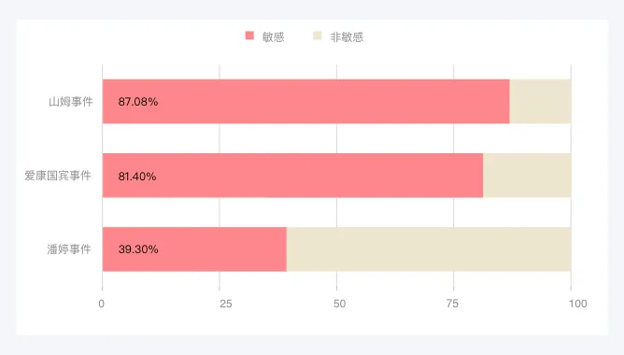Click the 50 tick on x-axis
The image size is (624, 355).
pyautogui.click(x=339, y=304)
